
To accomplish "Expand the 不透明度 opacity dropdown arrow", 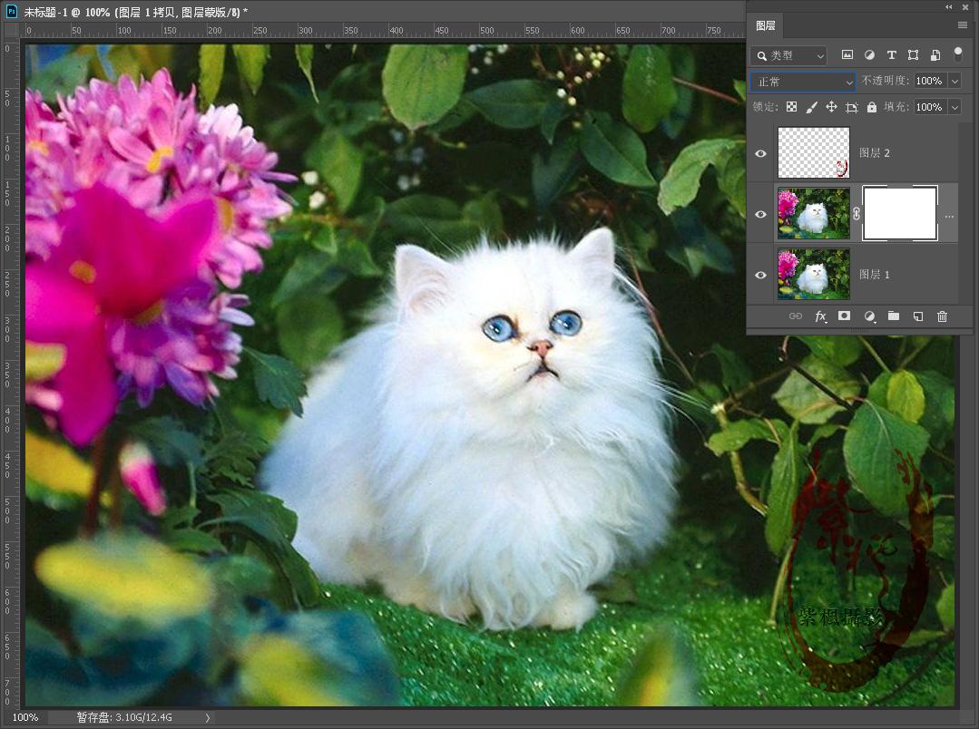I will pos(955,82).
